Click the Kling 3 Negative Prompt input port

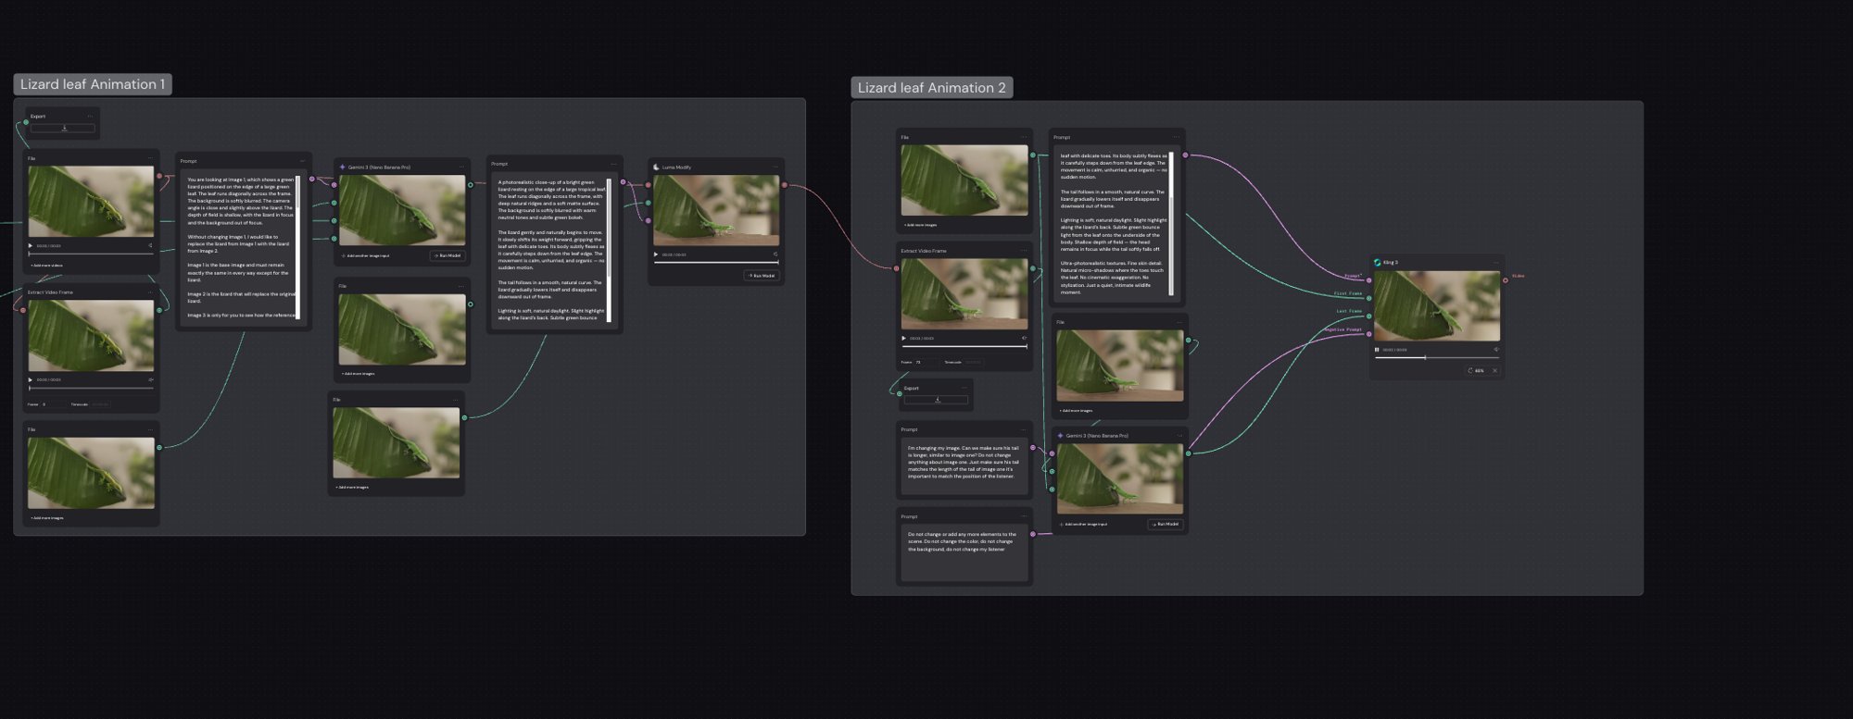1368,334
